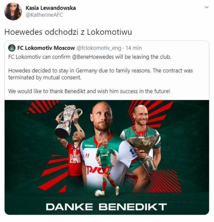Open the 14 min timestamp
Viewport: 214px width, 222px height.
coord(133,48)
